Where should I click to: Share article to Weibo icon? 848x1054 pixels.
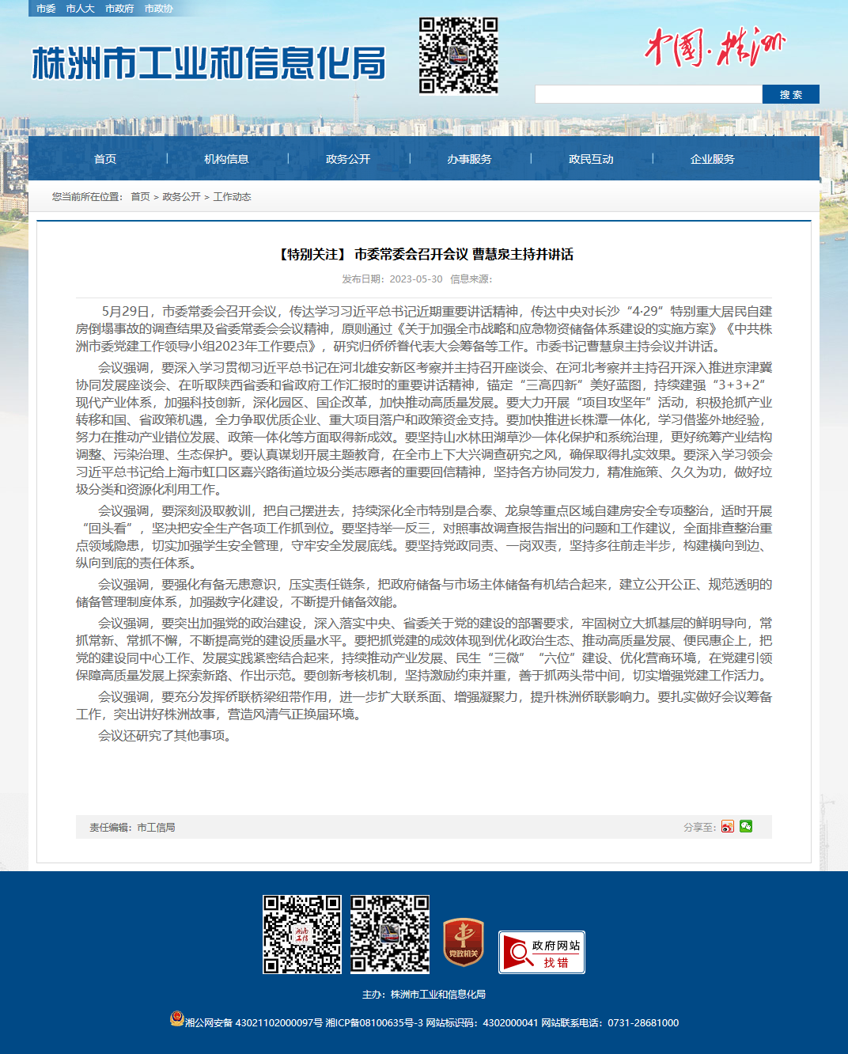pos(727,827)
